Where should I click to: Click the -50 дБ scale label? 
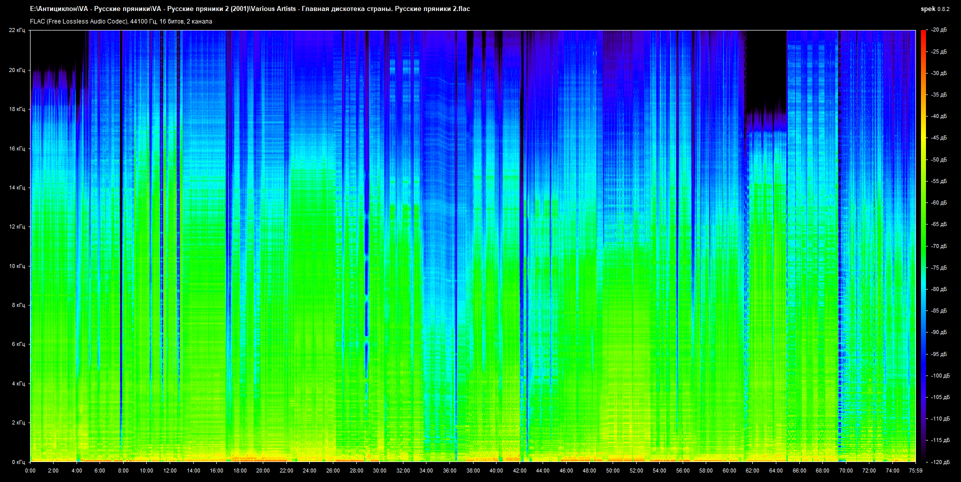tap(939, 159)
